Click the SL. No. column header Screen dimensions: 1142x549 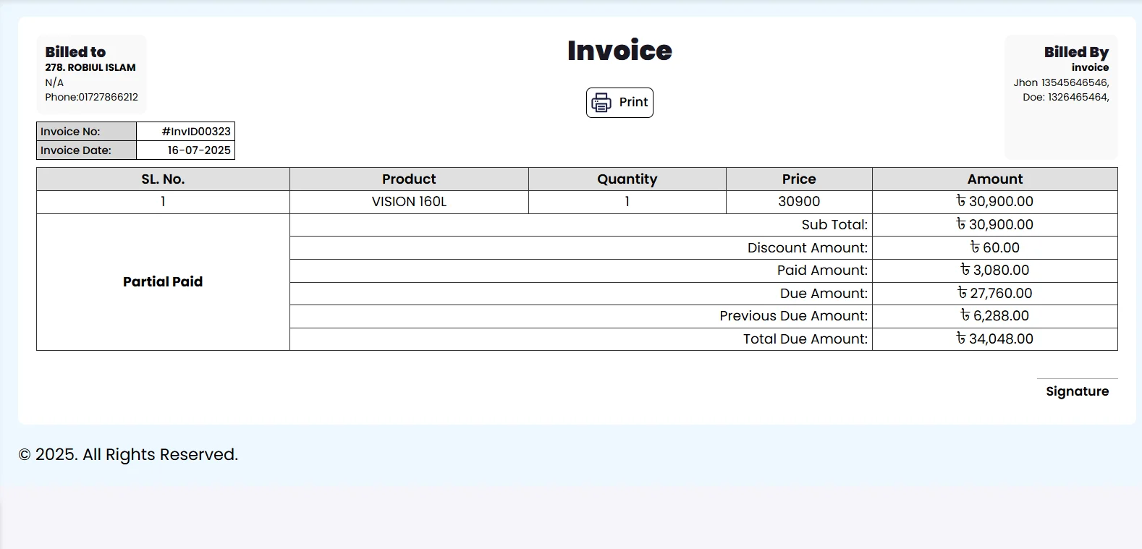pyautogui.click(x=163, y=179)
